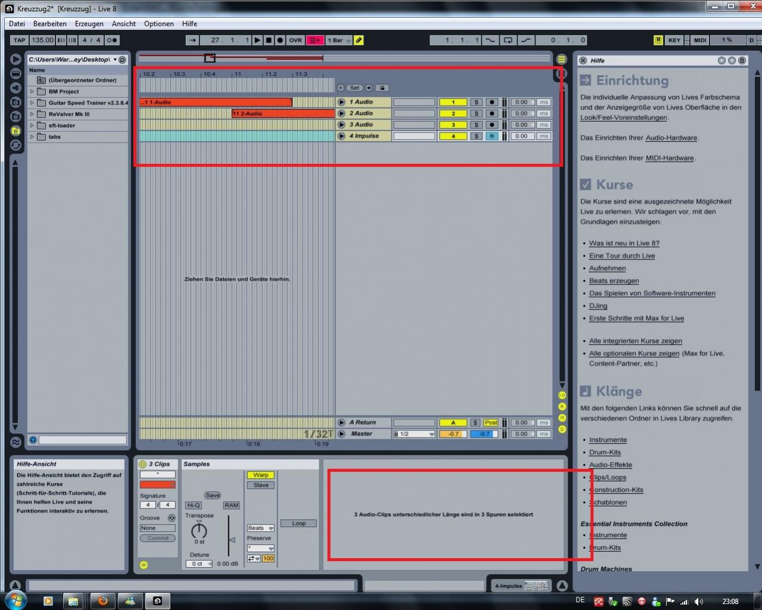Screen dimensions: 762x610
Task: Click the Set locator button
Action: [354, 88]
